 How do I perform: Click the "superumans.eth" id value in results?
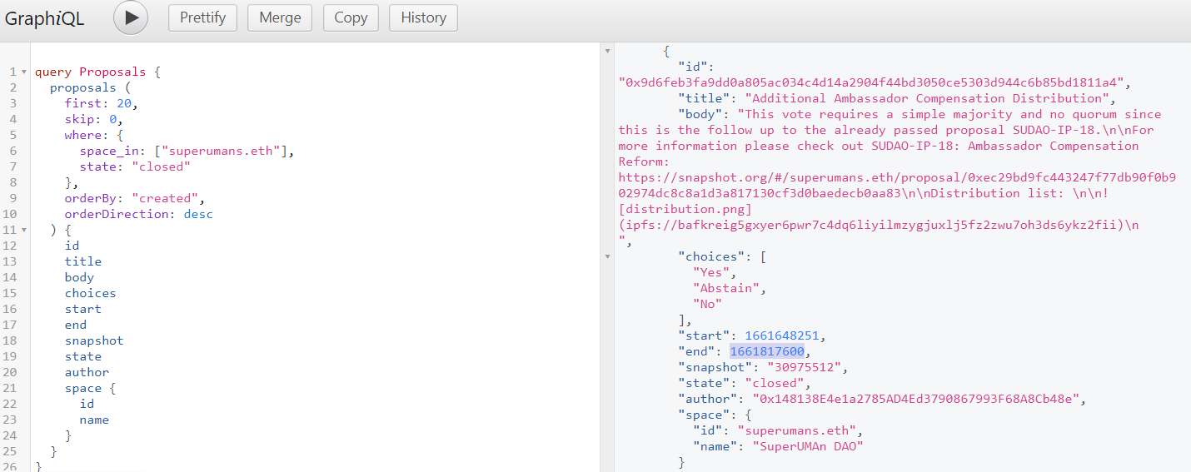click(x=797, y=430)
